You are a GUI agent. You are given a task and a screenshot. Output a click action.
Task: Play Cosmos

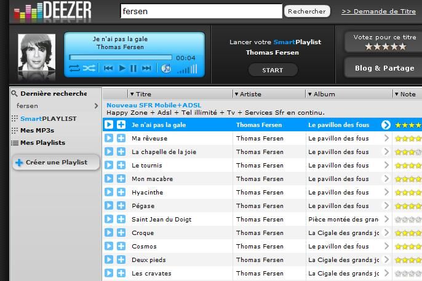(x=109, y=246)
